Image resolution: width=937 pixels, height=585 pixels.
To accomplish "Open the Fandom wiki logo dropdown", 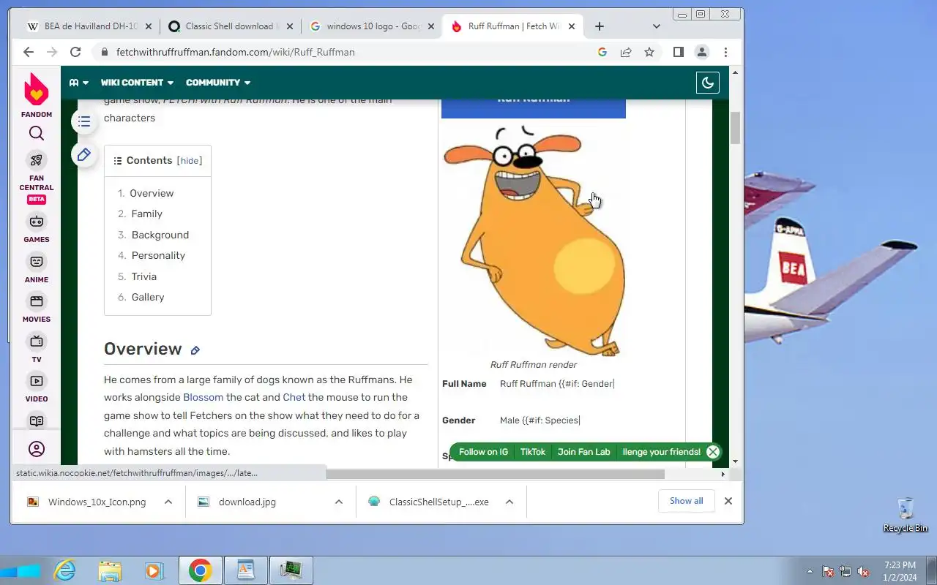I will (x=78, y=83).
